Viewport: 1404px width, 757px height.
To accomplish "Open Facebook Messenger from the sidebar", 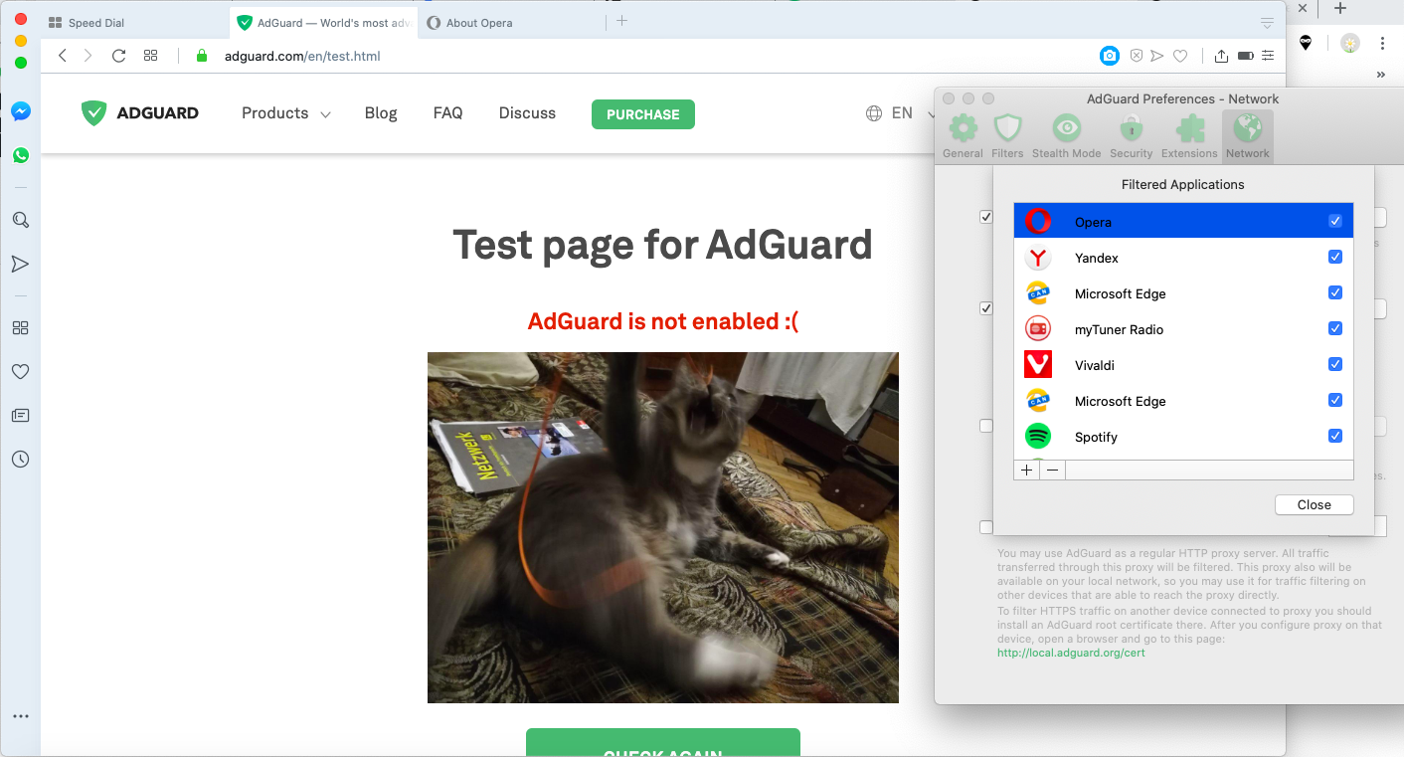I will [20, 110].
